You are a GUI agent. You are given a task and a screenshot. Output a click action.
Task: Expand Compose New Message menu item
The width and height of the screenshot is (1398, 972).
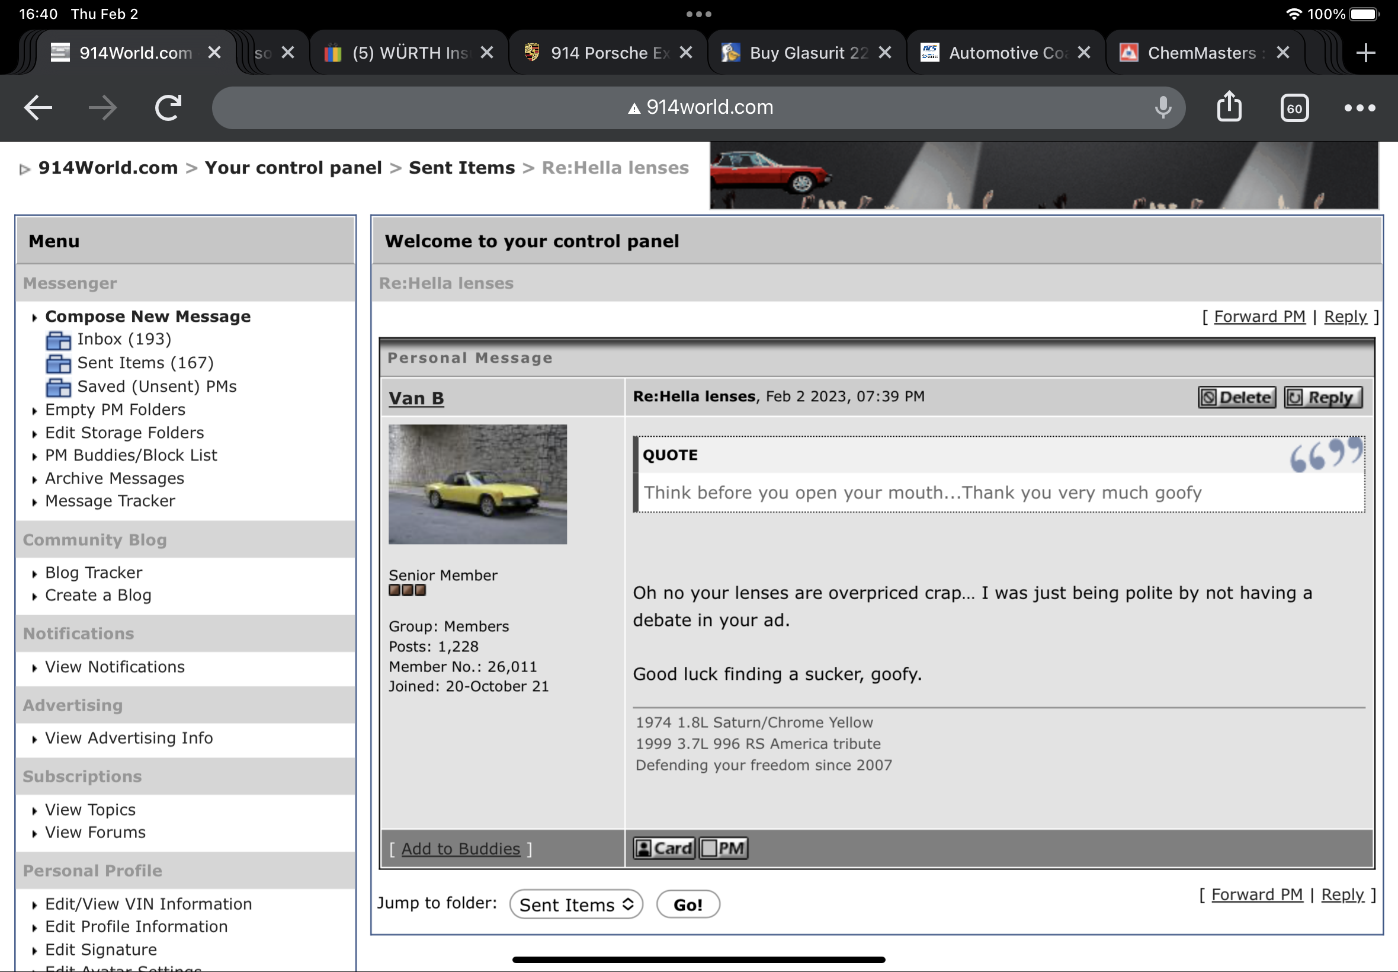click(x=148, y=316)
